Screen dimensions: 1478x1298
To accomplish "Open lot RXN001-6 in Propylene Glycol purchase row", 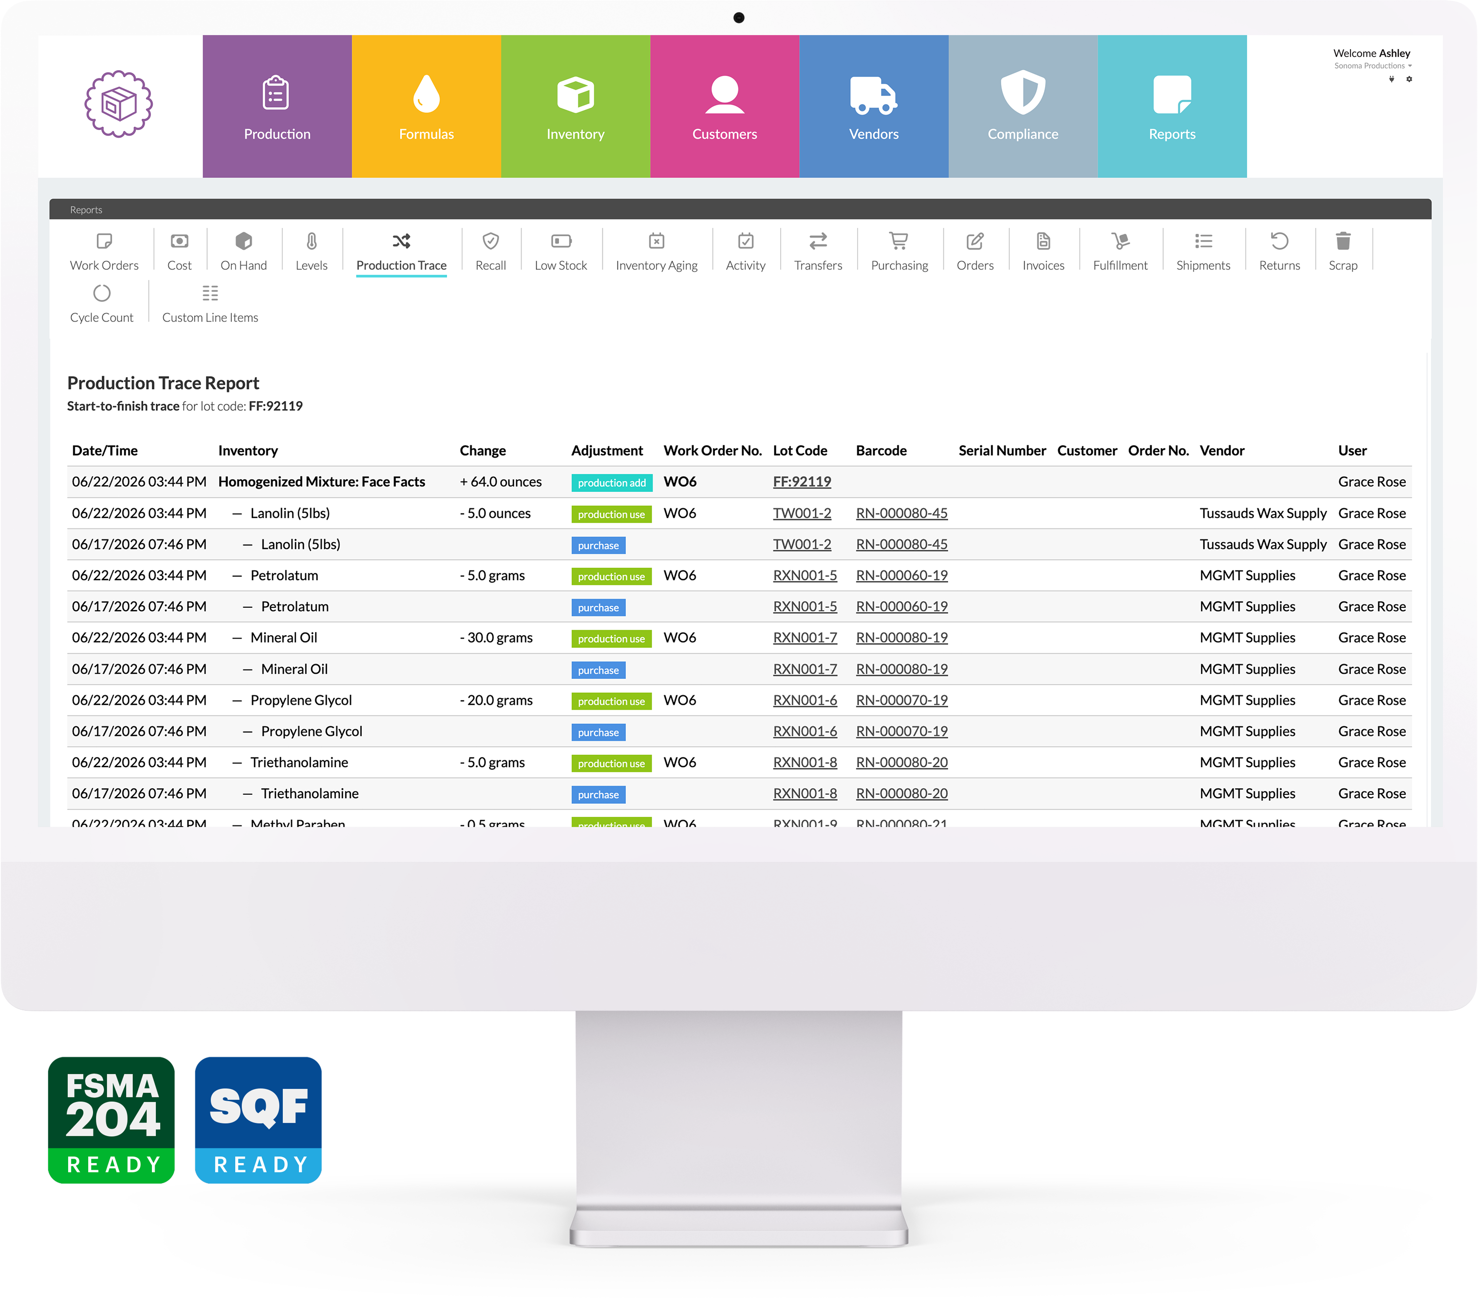I will tap(805, 731).
